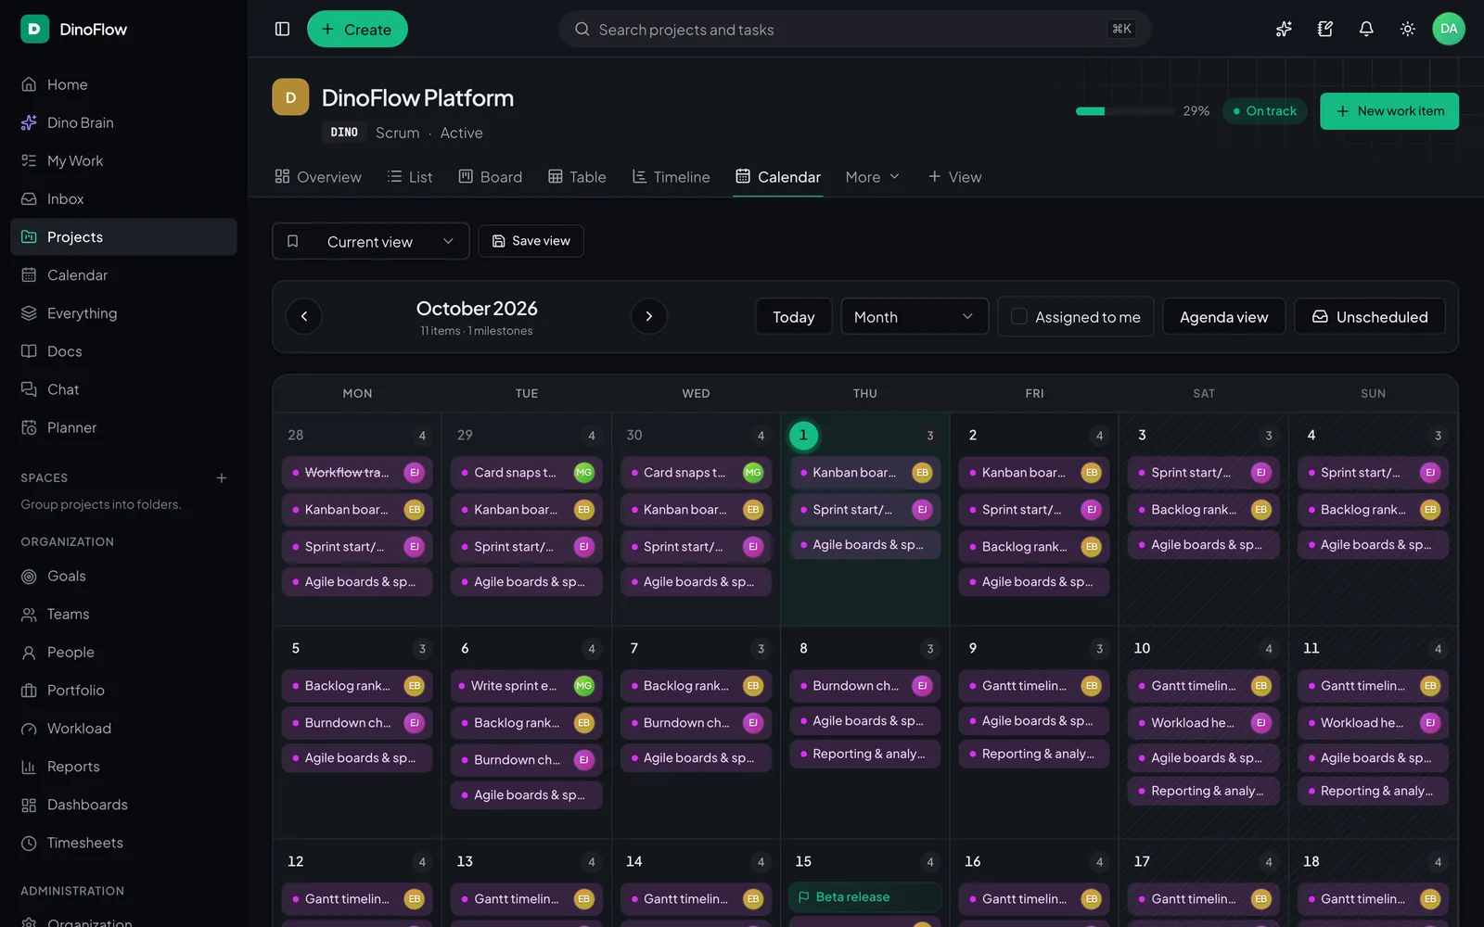Open notifications bell icon

pos(1366,29)
